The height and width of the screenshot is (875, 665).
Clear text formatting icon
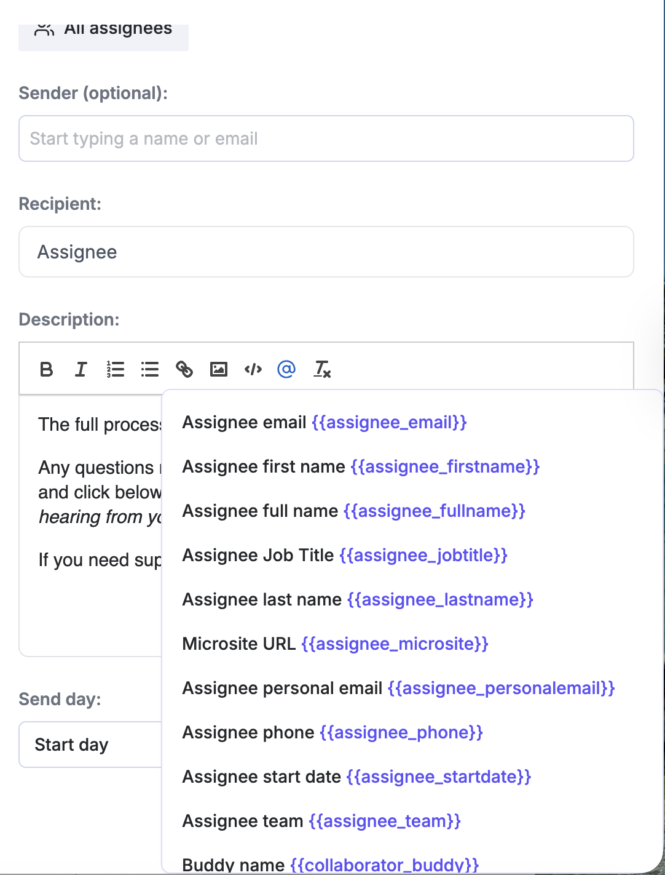click(322, 369)
